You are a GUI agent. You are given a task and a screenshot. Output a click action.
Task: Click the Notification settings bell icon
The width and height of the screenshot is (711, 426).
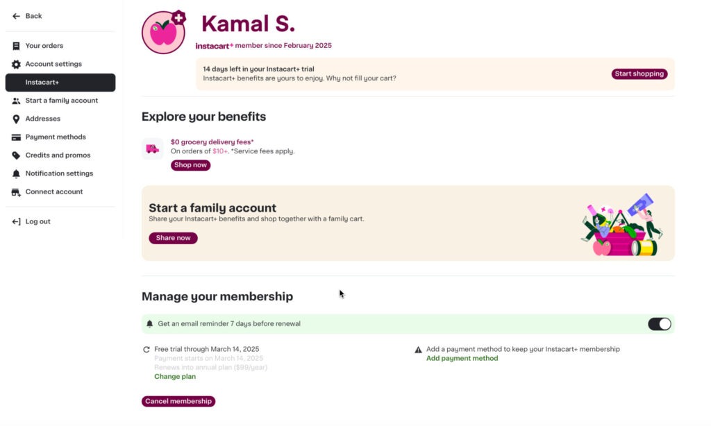point(16,174)
